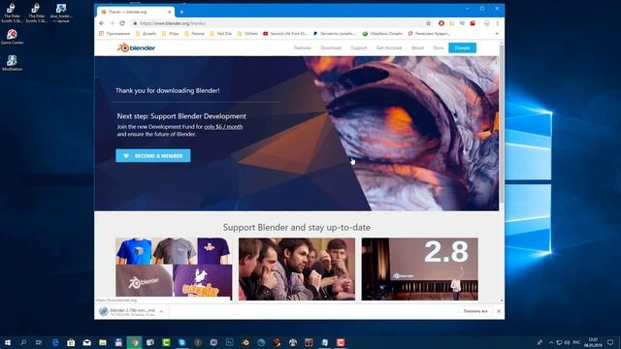Screen dimensions: 621x349
Task: Open the Second Life YouTube bookmark
Action: pos(285,34)
